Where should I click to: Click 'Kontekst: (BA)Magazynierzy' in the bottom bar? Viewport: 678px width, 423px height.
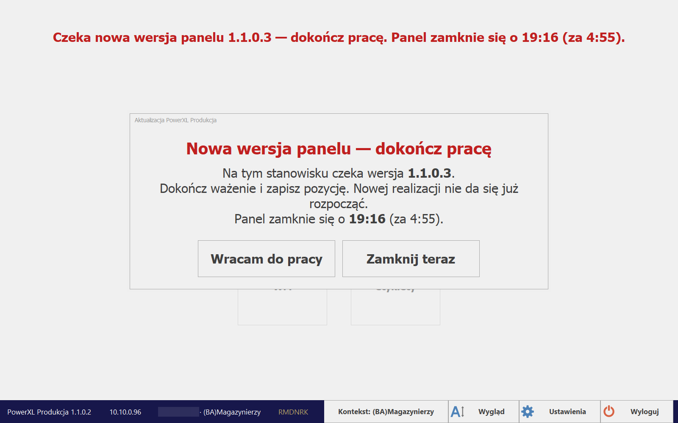pos(386,412)
